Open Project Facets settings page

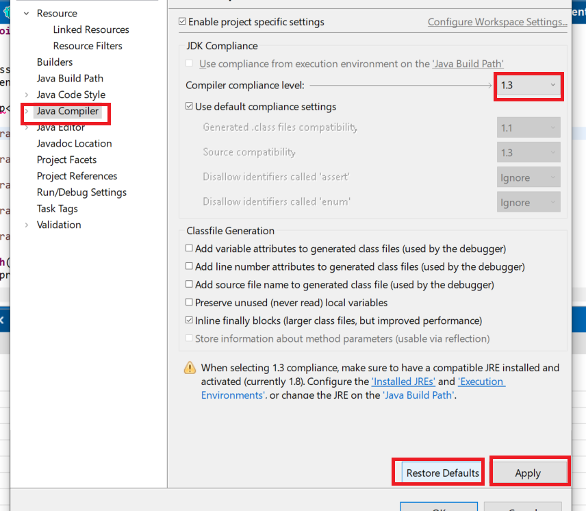[66, 160]
